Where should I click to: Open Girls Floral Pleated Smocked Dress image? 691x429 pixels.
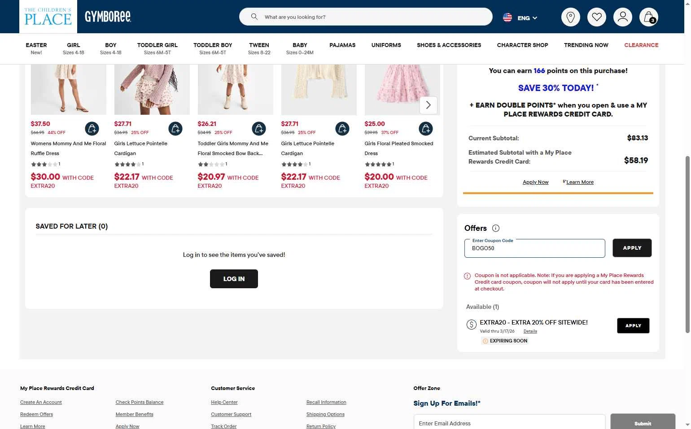(402, 89)
